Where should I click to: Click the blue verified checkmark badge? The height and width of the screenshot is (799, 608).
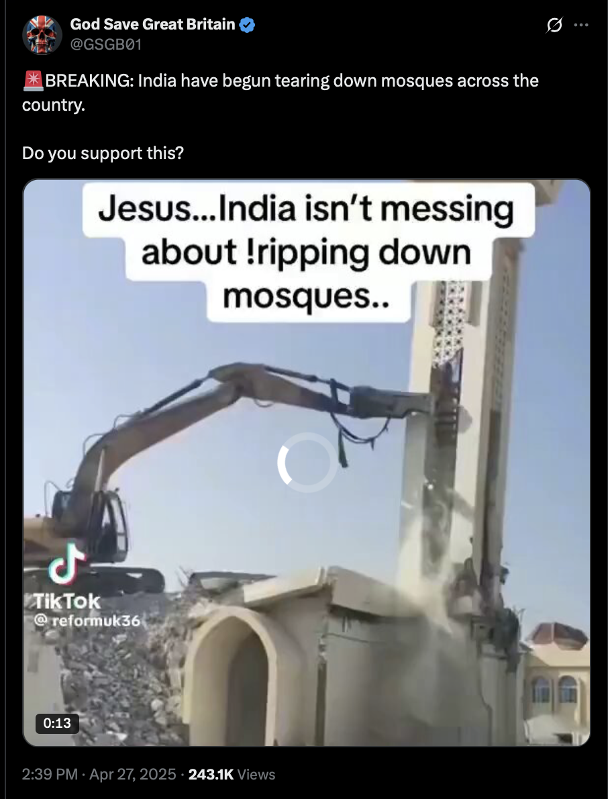(x=247, y=24)
